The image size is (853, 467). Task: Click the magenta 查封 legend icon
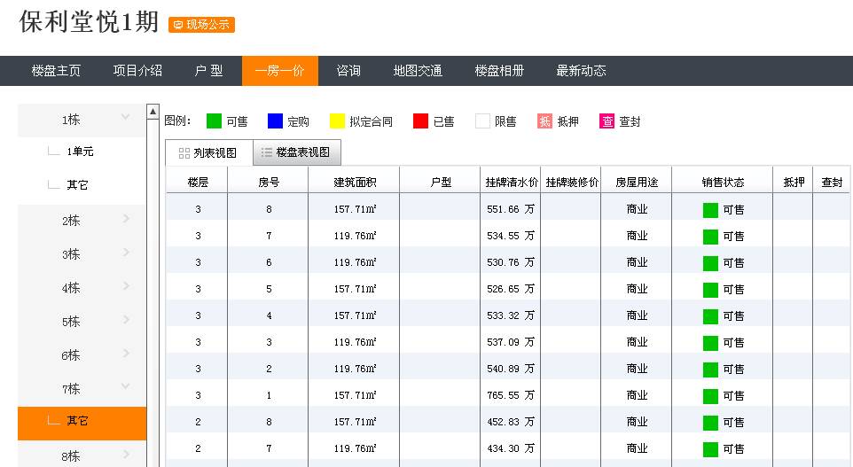point(606,121)
